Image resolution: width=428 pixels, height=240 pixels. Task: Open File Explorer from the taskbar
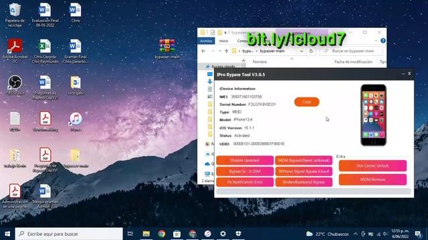[x=146, y=234]
